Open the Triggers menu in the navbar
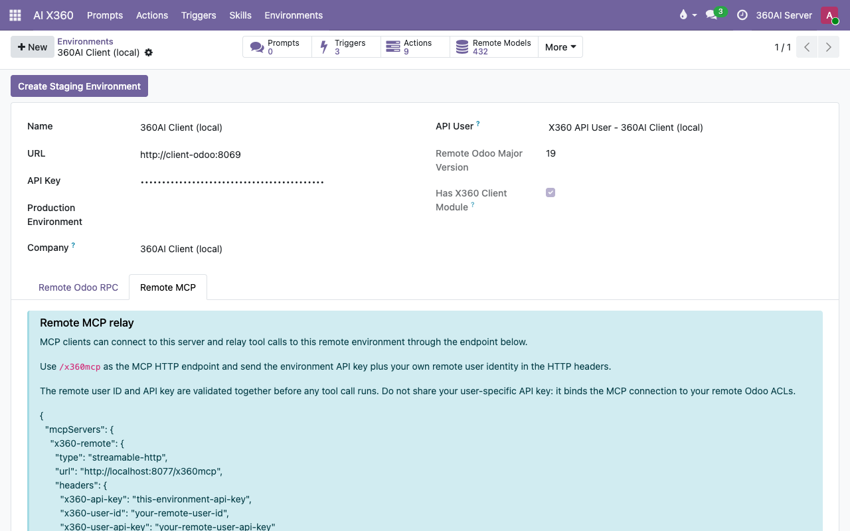 tap(199, 15)
